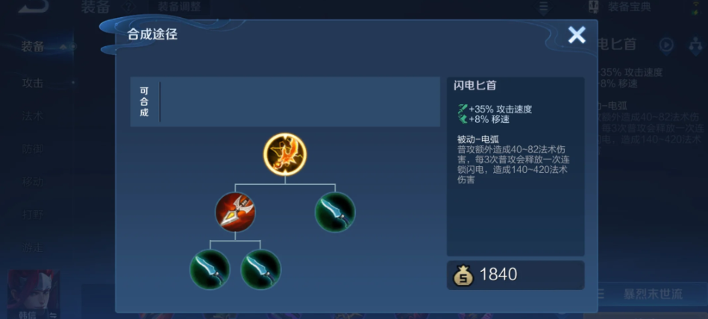
Task: Open the 装备宝典 guide icon
Action: pos(594,6)
